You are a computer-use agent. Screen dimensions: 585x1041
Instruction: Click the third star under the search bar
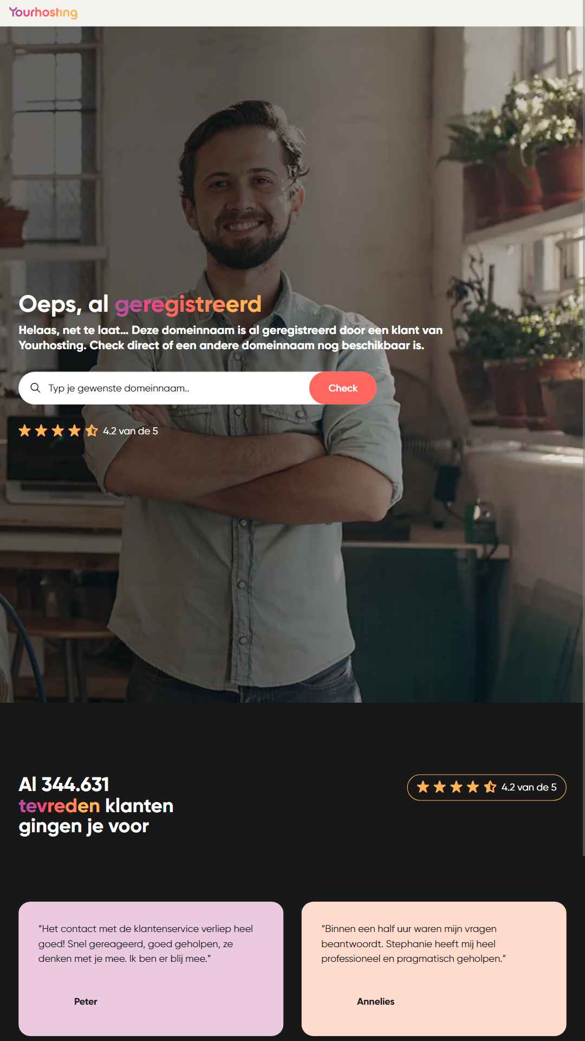coord(58,431)
